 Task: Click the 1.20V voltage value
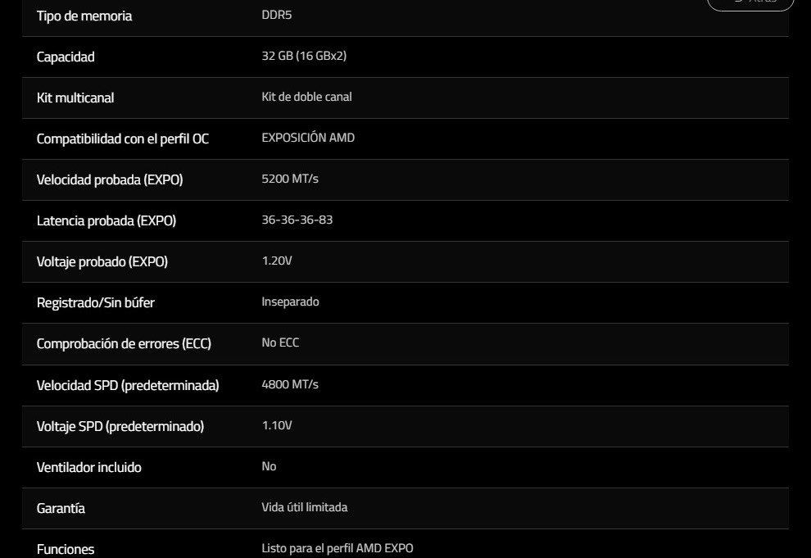(x=277, y=261)
